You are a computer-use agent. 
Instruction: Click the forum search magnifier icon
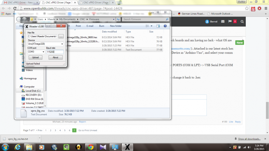[242, 22]
